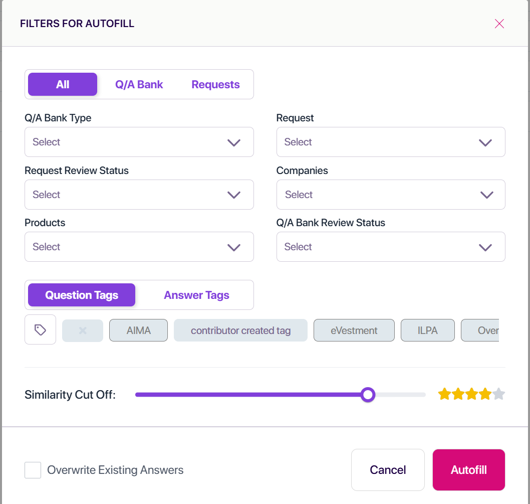The width and height of the screenshot is (530, 504).
Task: Click the Q/A Bank Type chevron arrow
Action: pyautogui.click(x=233, y=142)
